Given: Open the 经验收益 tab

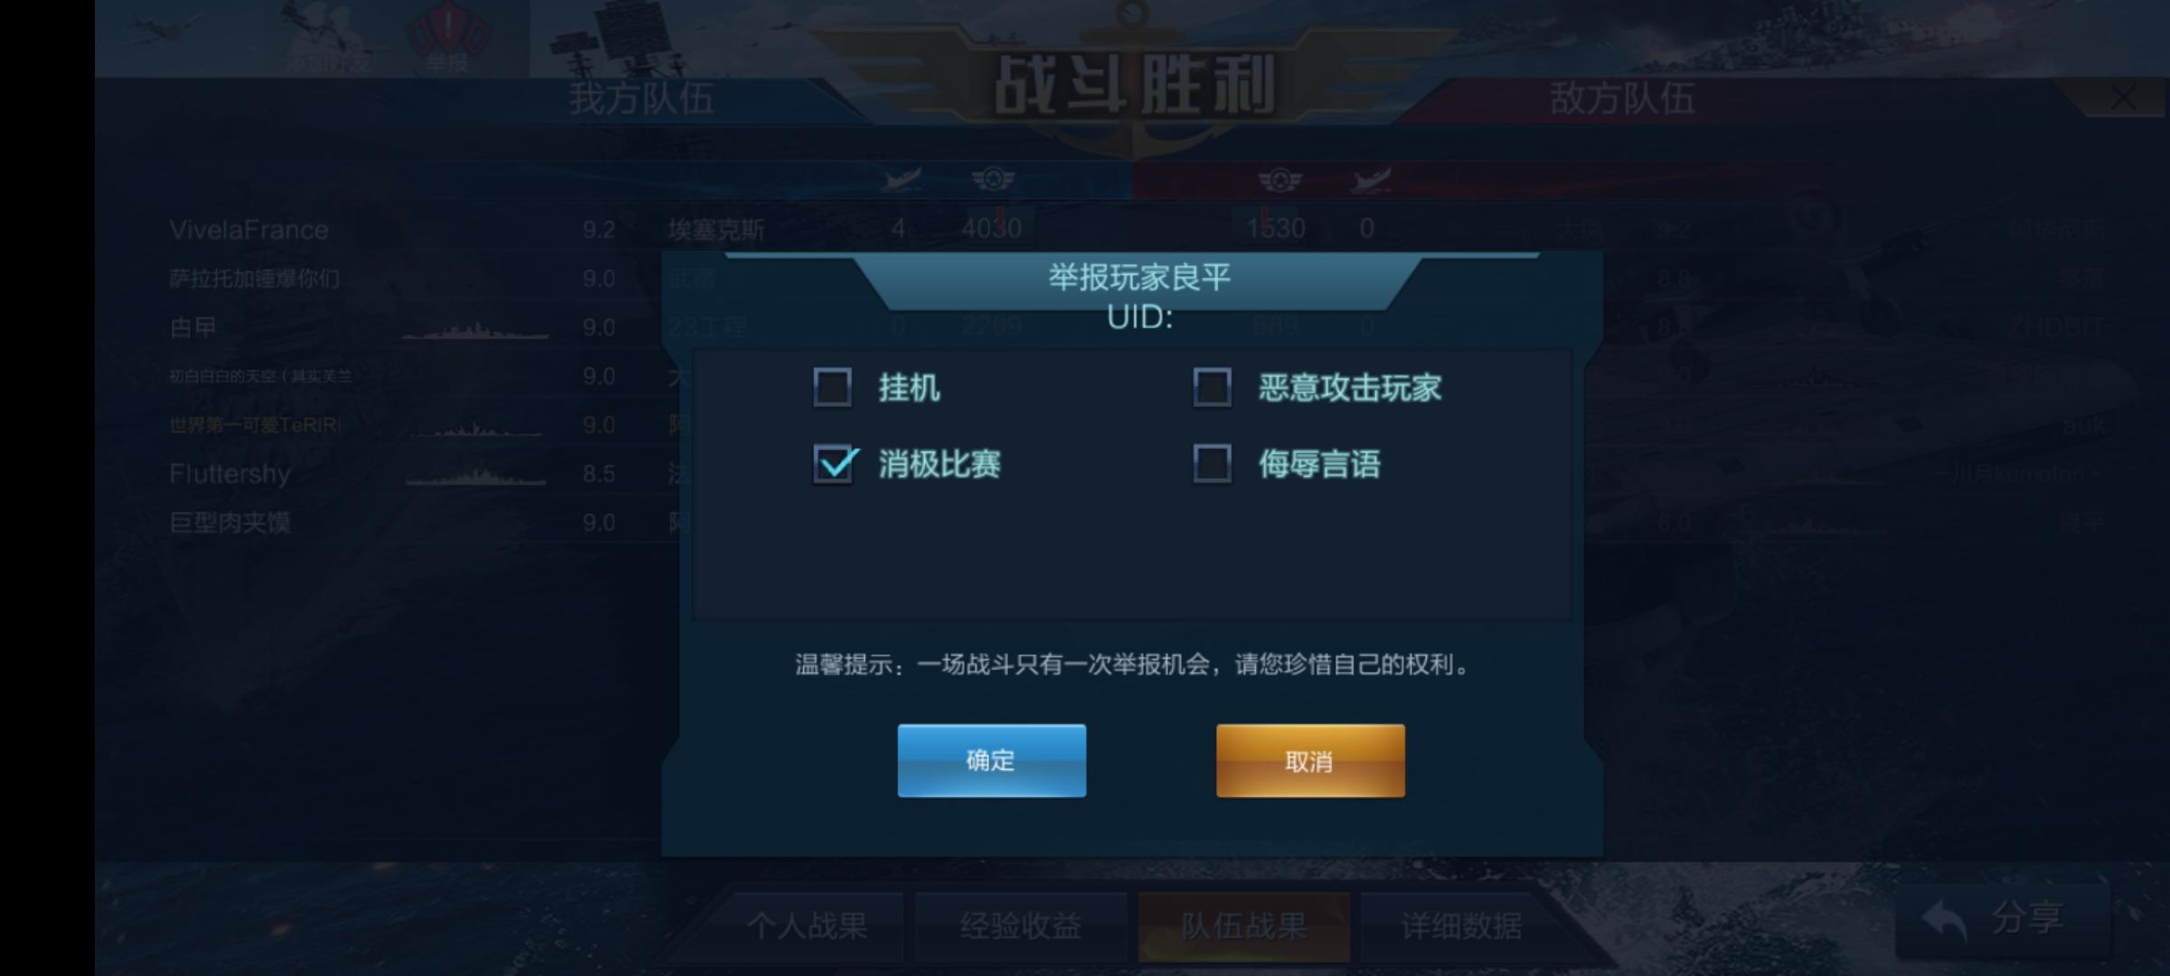Looking at the screenshot, I should pyautogui.click(x=1021, y=925).
